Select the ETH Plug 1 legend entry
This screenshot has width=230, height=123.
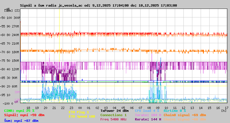point(79,112)
